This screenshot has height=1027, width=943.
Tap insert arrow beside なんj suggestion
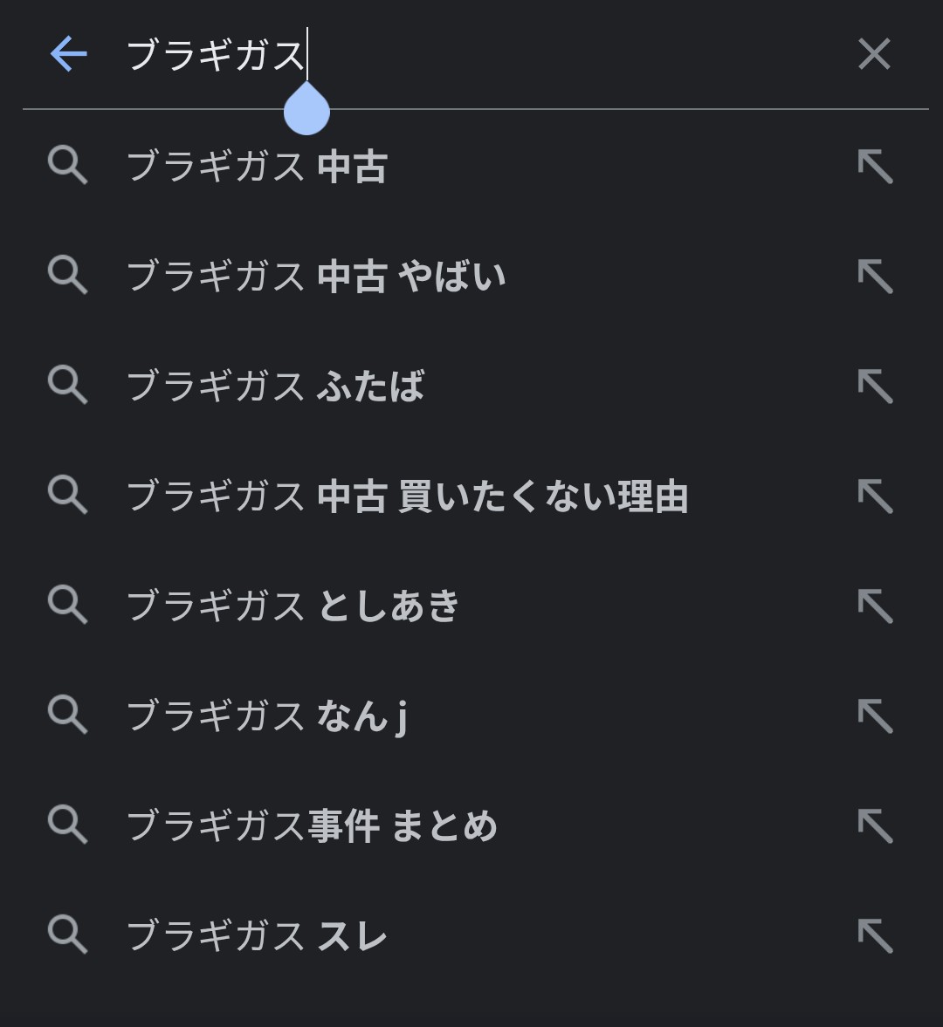(875, 715)
